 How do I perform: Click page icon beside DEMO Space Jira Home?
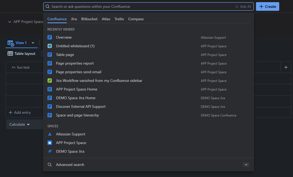click(50, 98)
